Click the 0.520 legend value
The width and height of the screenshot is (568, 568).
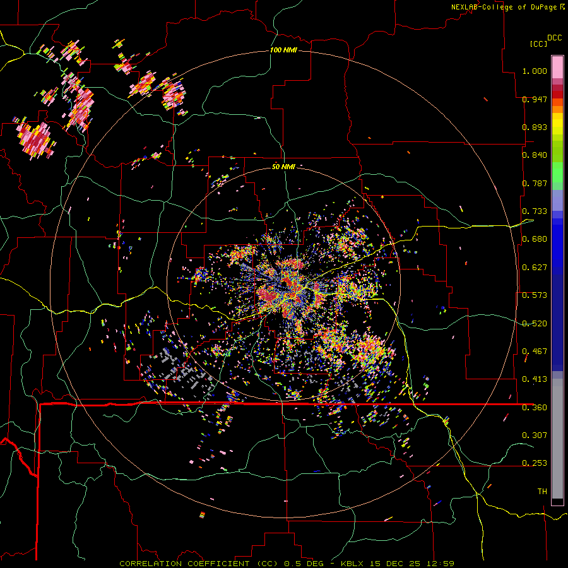pyautogui.click(x=535, y=324)
